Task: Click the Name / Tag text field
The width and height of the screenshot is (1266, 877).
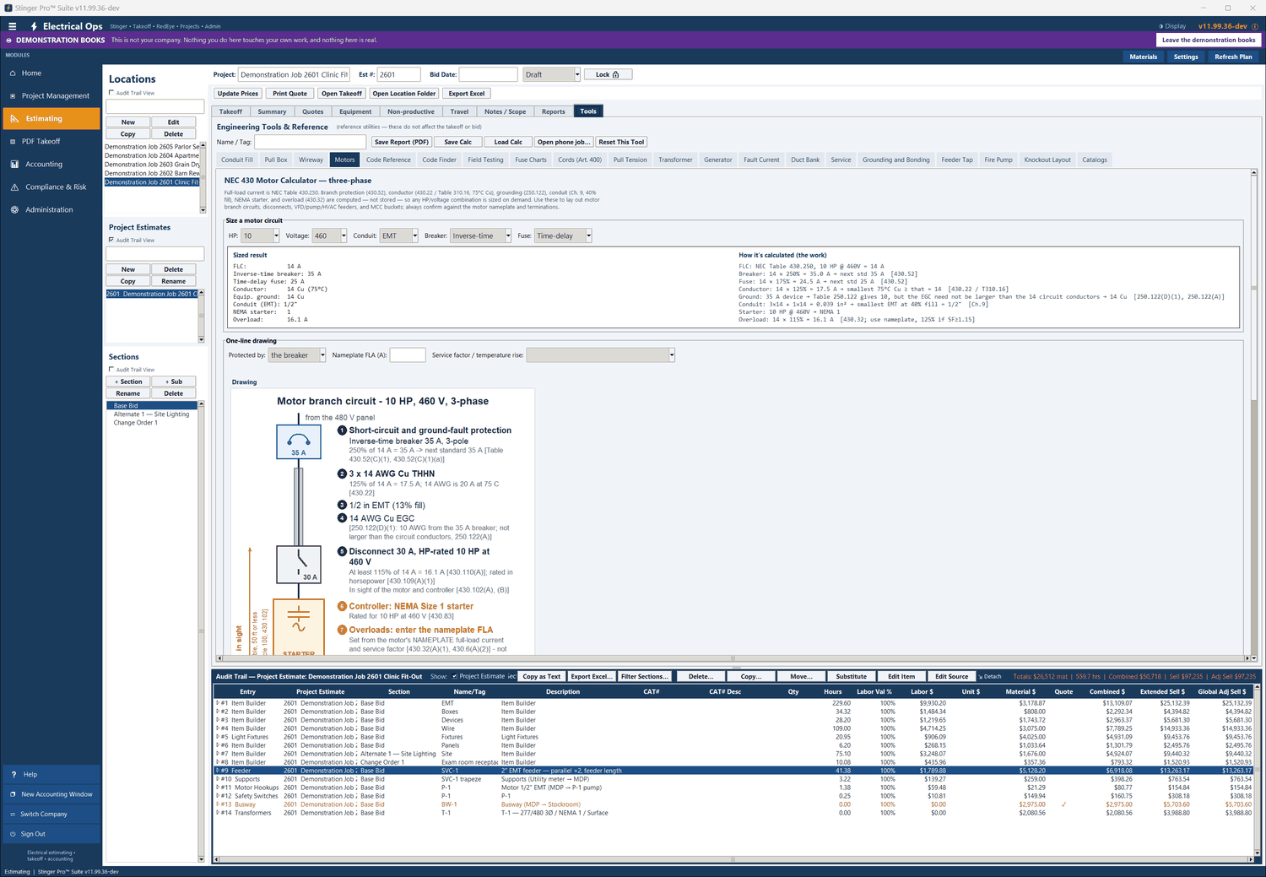Action: (311, 142)
